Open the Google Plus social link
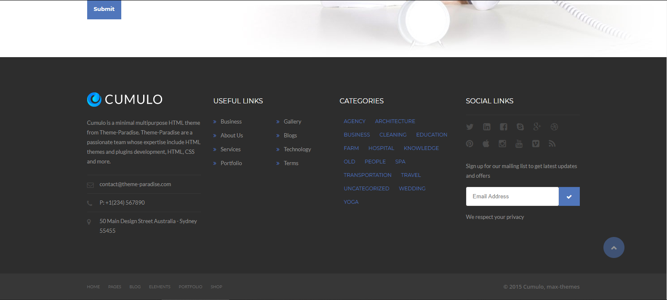The height and width of the screenshot is (300, 667). pos(537,126)
